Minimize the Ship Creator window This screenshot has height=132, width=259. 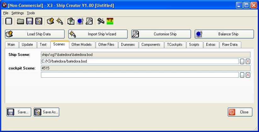(x=239, y=5)
